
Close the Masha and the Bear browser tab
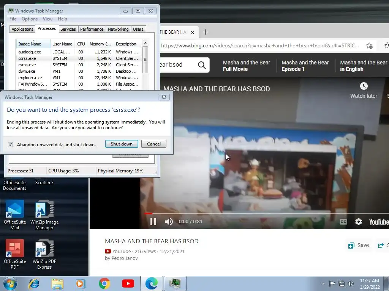tap(192, 33)
